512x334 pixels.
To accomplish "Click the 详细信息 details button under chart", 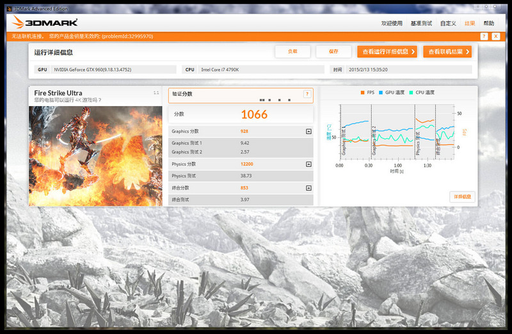I will pyautogui.click(x=462, y=197).
